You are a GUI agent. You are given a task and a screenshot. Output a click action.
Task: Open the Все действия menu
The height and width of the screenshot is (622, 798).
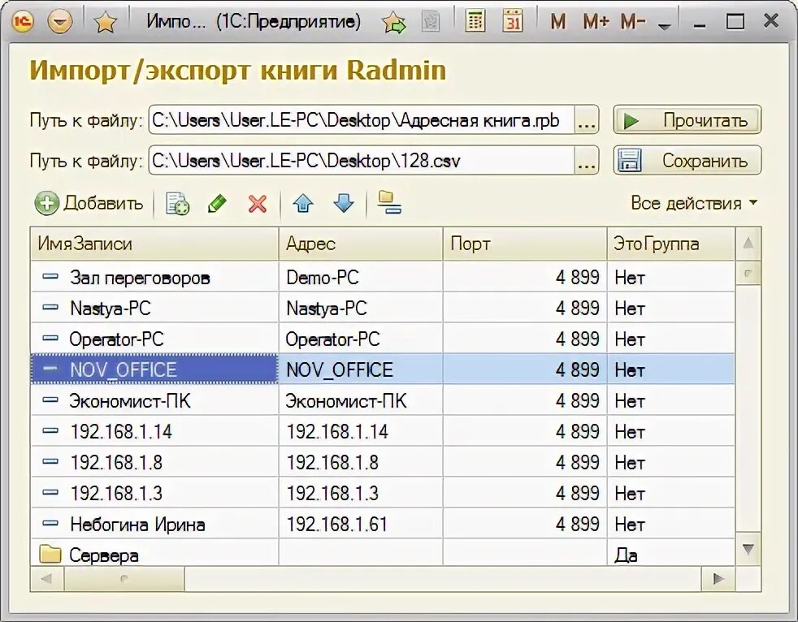(x=694, y=203)
